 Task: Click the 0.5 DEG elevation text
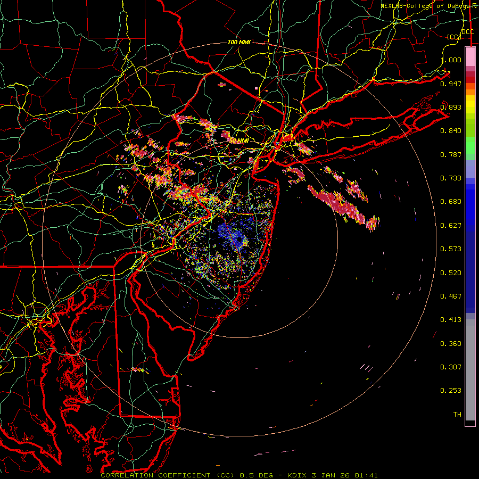click(257, 475)
